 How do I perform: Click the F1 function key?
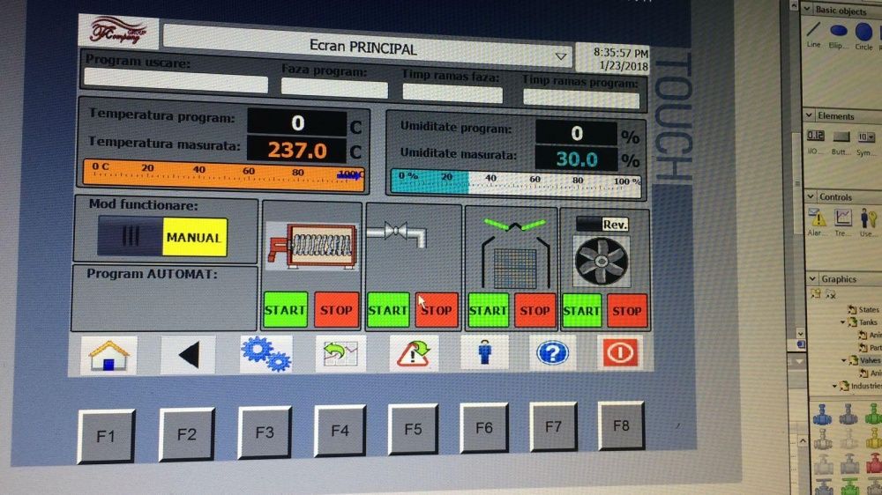click(x=106, y=436)
